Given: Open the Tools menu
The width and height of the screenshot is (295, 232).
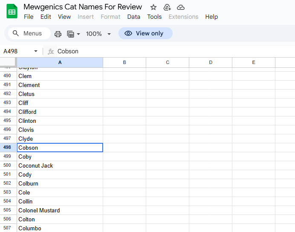Looking at the screenshot, I should click(x=154, y=17).
